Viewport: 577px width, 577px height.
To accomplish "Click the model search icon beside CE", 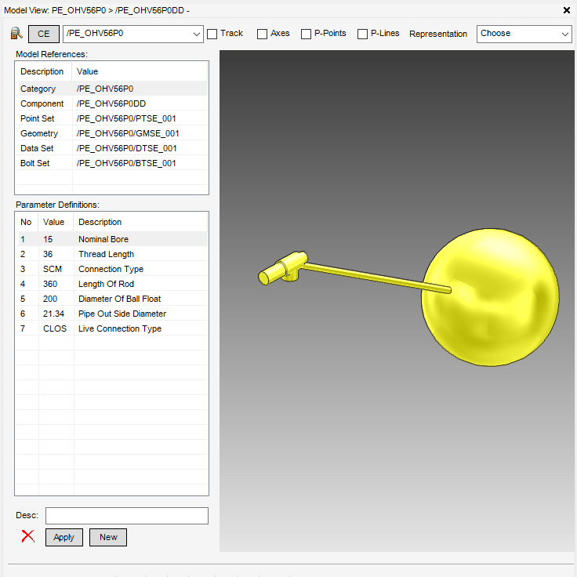I will [16, 34].
